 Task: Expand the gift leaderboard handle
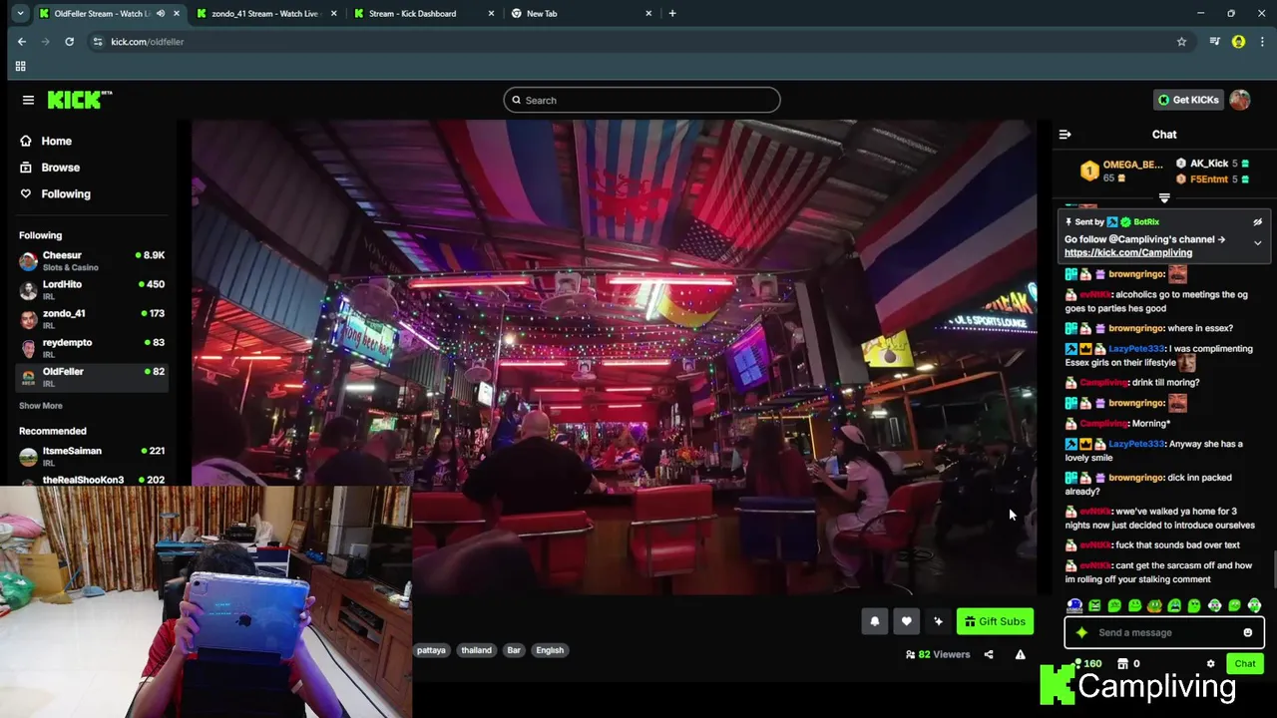pos(1164,197)
